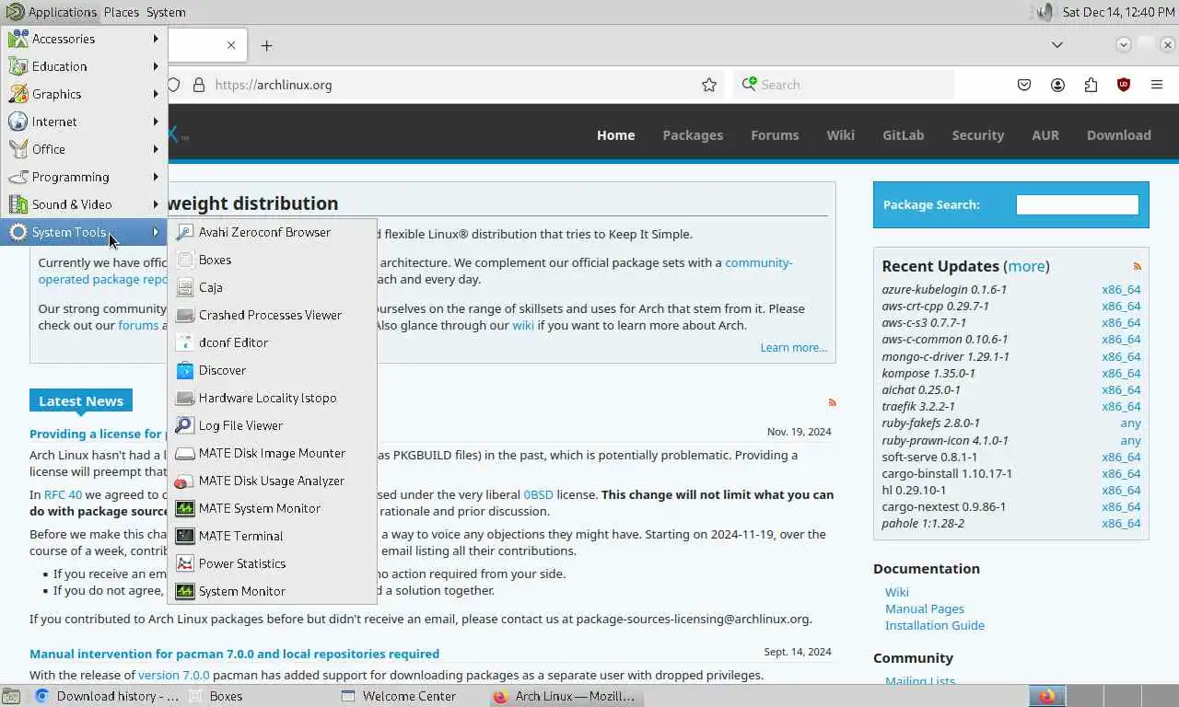
Task: Open the RFC 40 link
Action: [x=63, y=494]
